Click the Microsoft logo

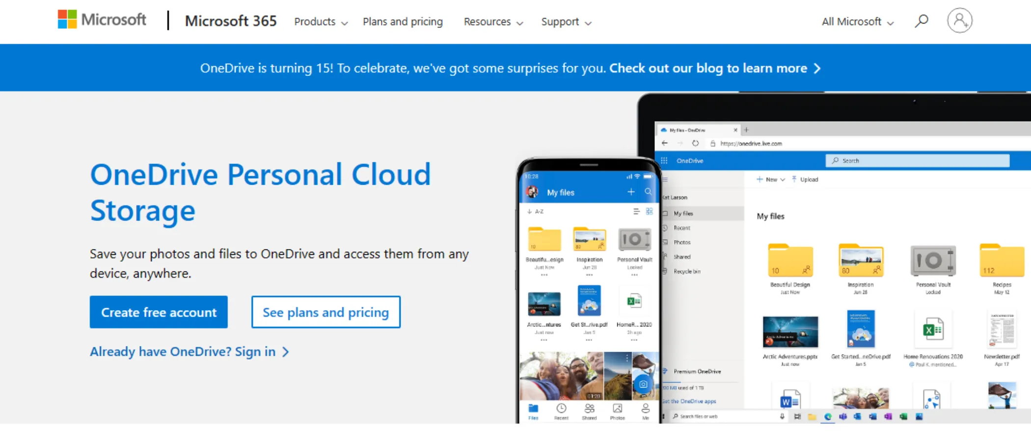pyautogui.click(x=102, y=20)
